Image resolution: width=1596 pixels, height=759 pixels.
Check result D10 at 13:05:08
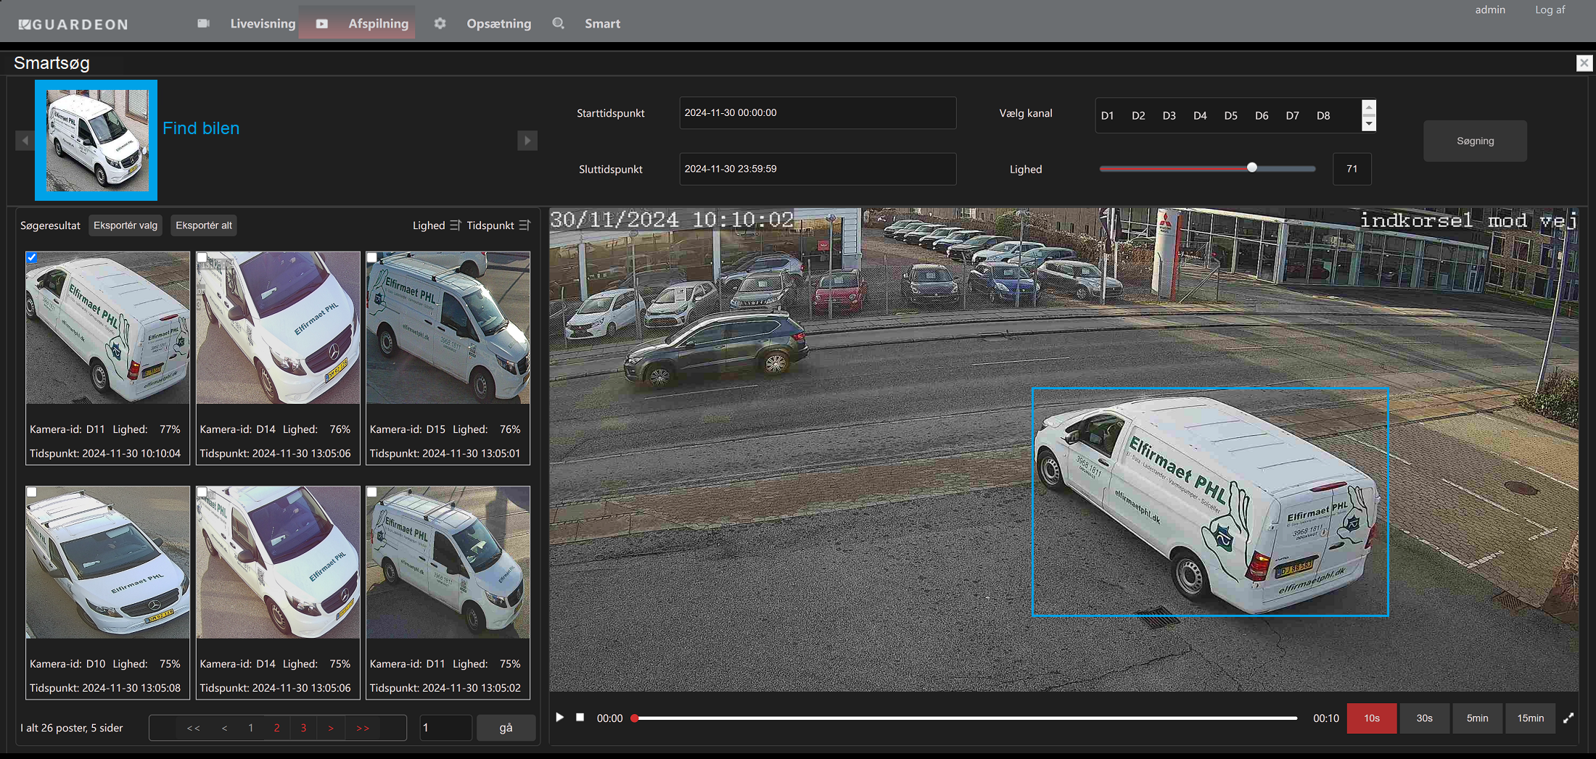click(x=32, y=492)
